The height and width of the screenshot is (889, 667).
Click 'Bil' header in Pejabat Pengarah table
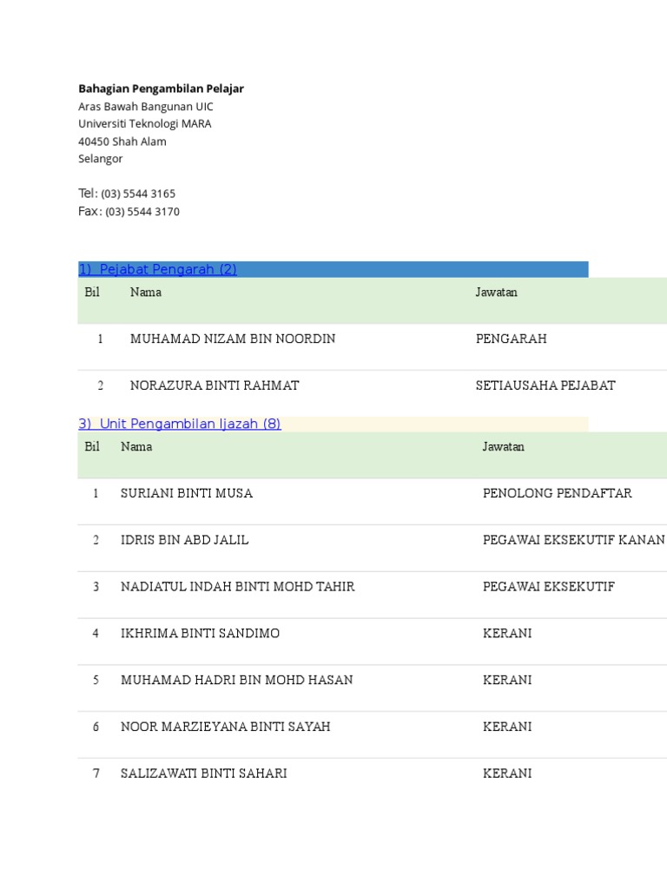[x=92, y=292]
